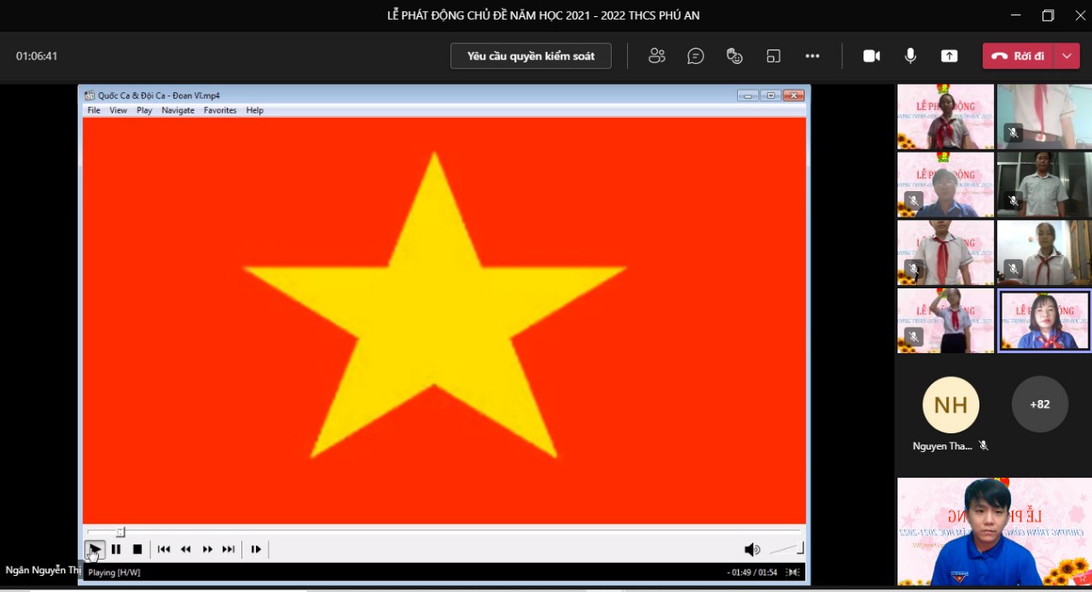Image resolution: width=1092 pixels, height=592 pixels.
Task: Click the media player volume slider
Action: pos(787,549)
